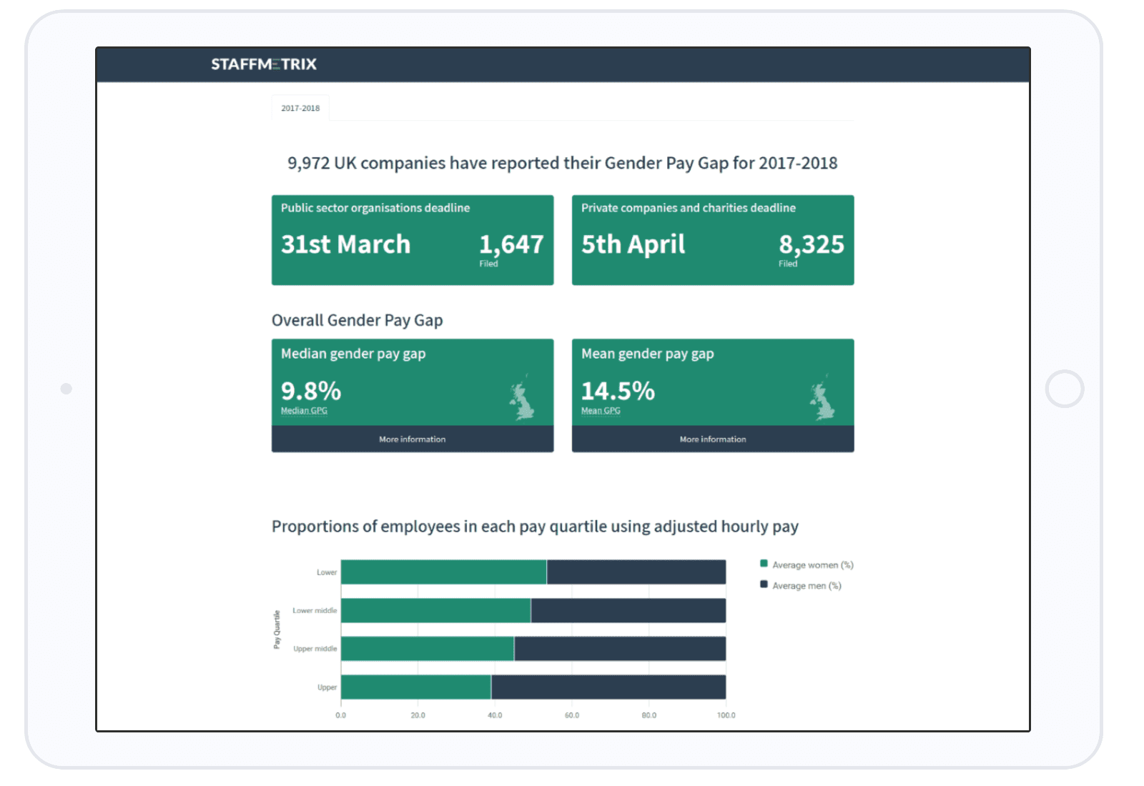The image size is (1144, 786).
Task: Click the 8,325 filed count
Action: pos(812,244)
